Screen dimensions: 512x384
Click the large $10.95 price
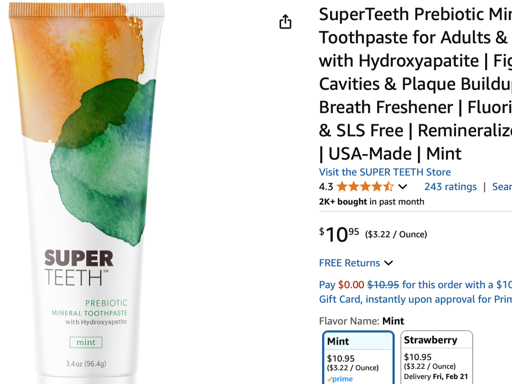(339, 234)
